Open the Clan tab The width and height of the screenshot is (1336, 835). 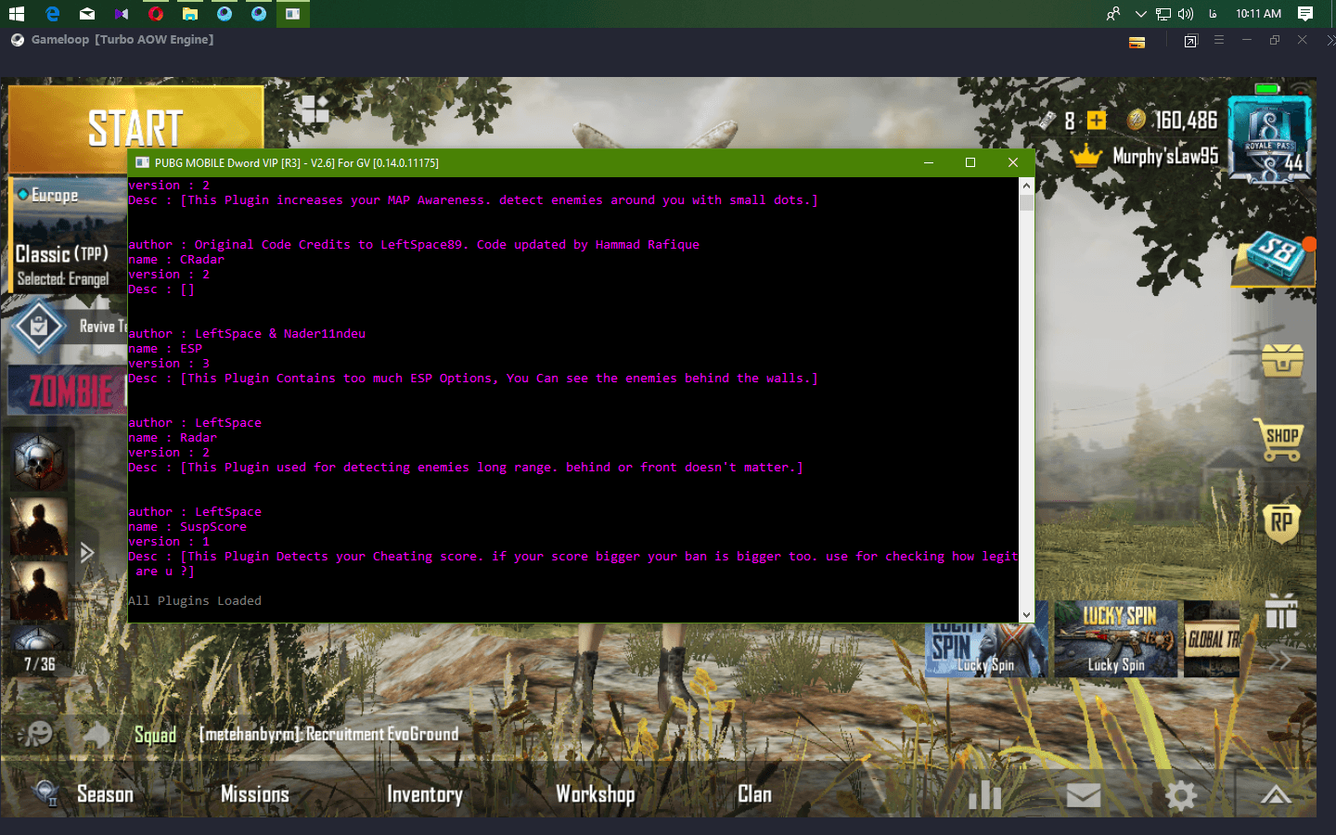755,794
